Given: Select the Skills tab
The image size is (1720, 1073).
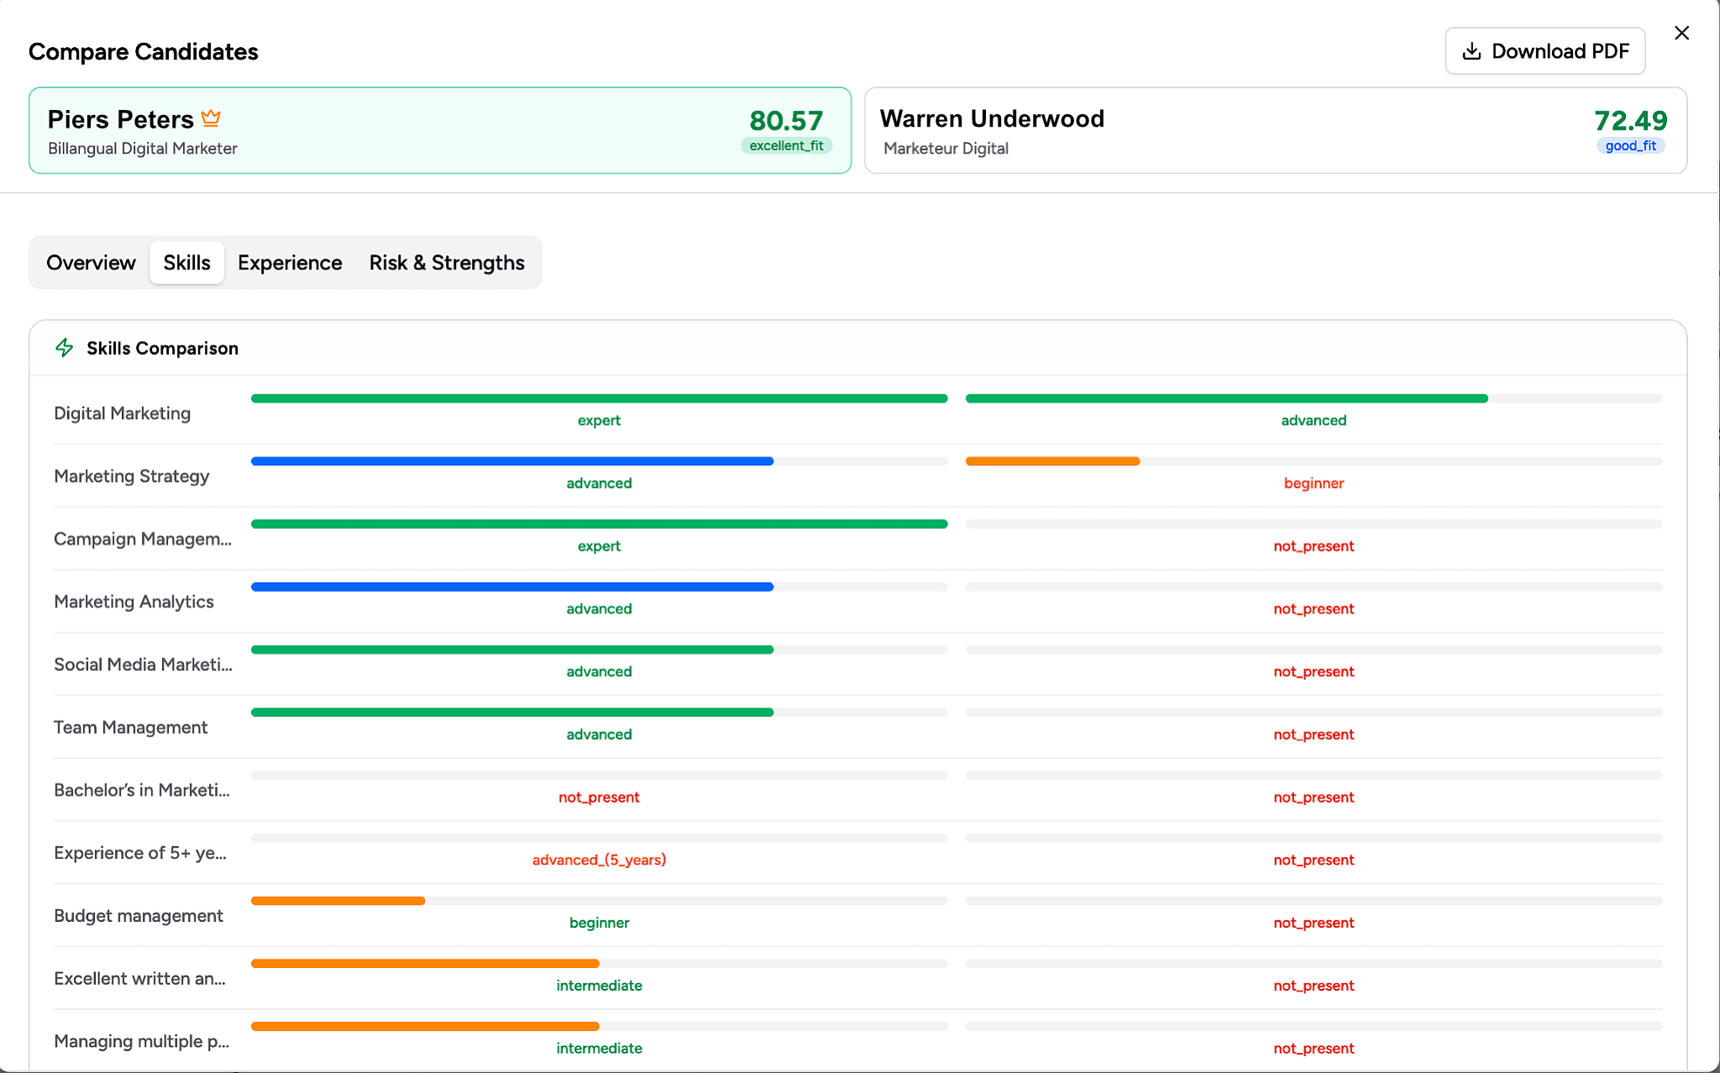Looking at the screenshot, I should pyautogui.click(x=186, y=262).
